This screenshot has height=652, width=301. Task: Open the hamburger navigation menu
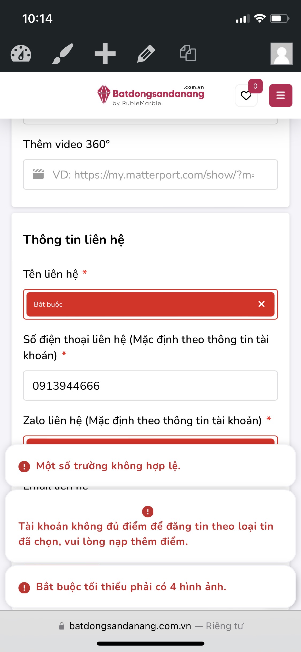point(280,95)
